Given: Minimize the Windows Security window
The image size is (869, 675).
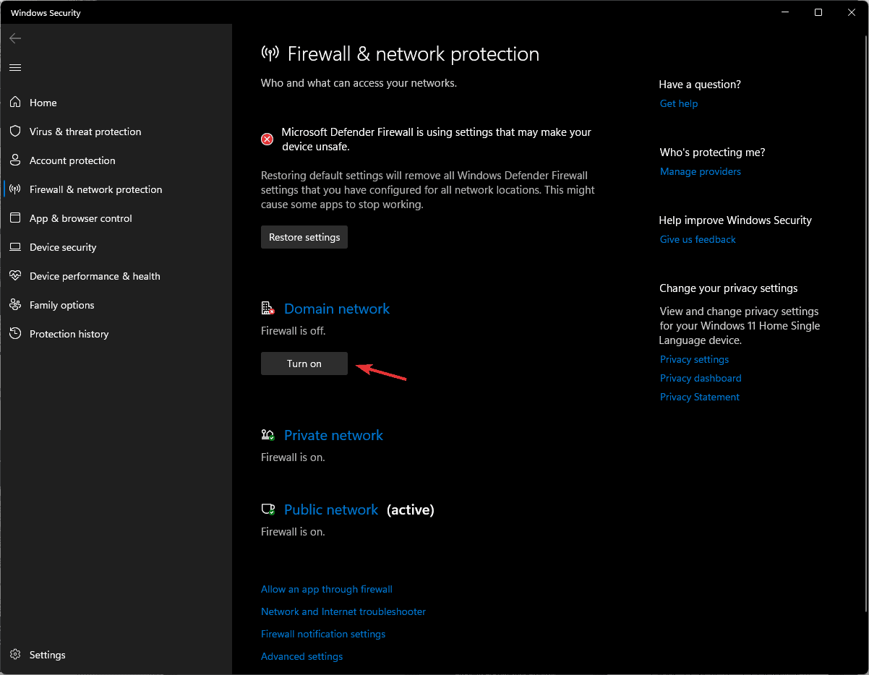Looking at the screenshot, I should point(785,12).
